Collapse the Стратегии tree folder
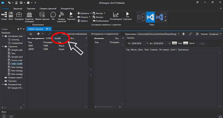 coord(3,46)
